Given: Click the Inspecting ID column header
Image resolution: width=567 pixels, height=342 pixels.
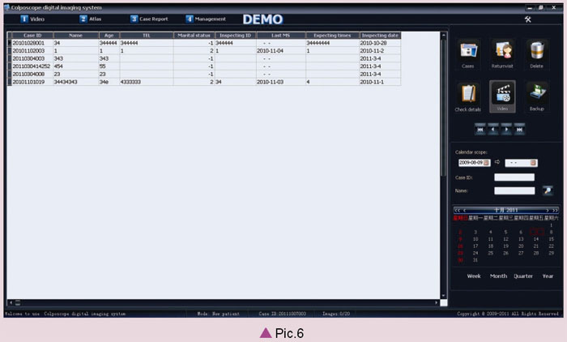Looking at the screenshot, I should click(236, 35).
